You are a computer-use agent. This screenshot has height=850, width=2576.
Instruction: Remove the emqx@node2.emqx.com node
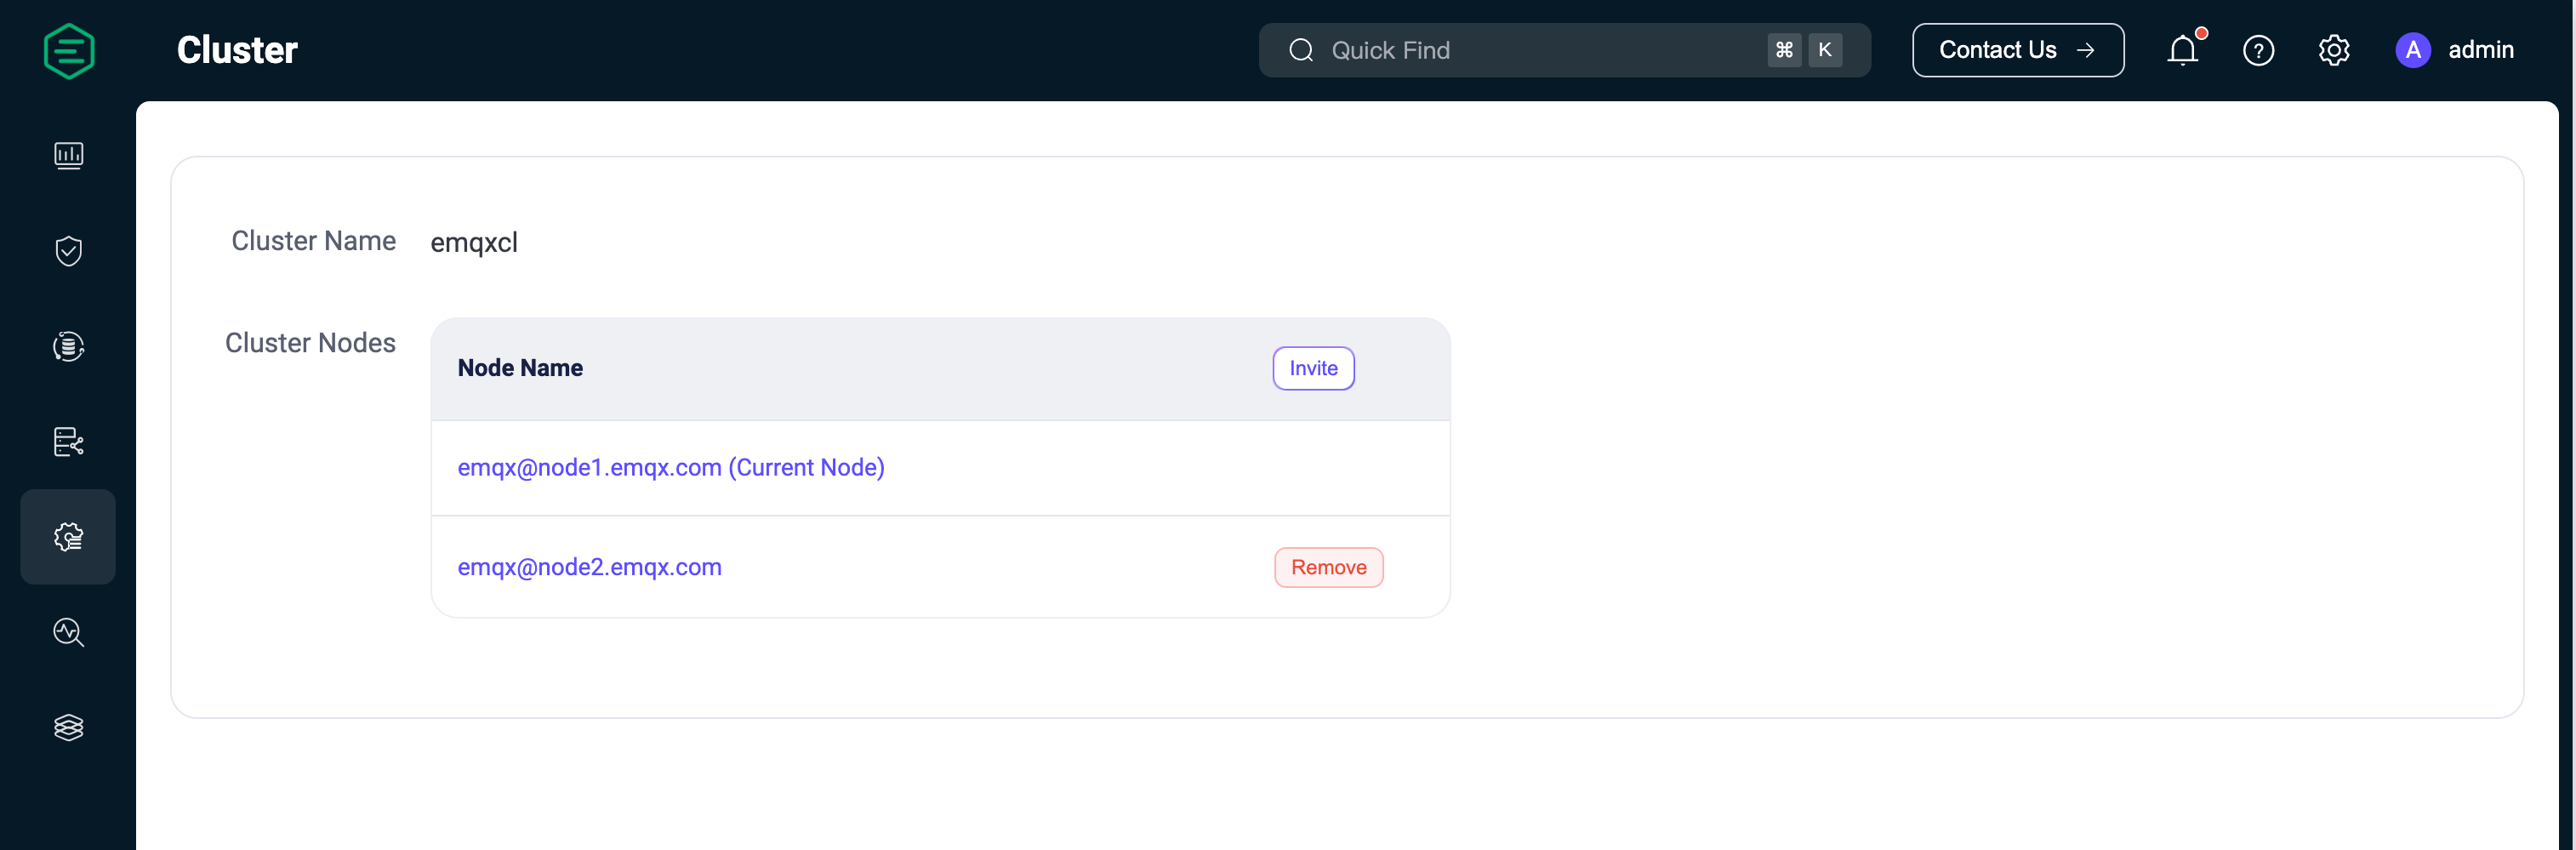[1328, 567]
